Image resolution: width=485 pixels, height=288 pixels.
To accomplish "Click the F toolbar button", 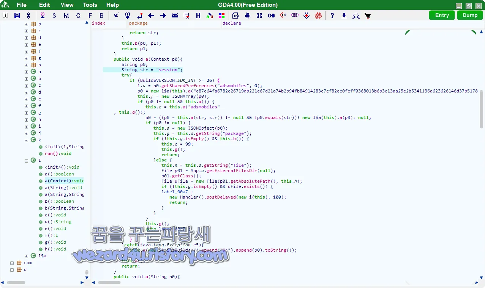I will (x=90, y=16).
